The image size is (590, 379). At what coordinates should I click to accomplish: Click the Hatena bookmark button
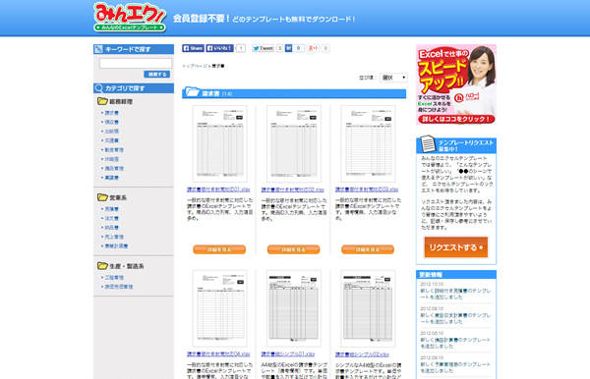pos(288,48)
